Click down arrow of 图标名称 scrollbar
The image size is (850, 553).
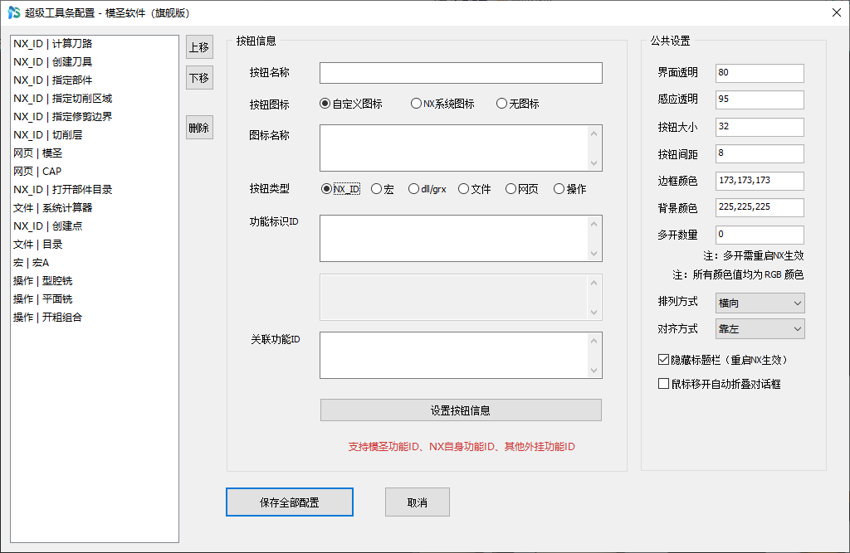point(594,163)
